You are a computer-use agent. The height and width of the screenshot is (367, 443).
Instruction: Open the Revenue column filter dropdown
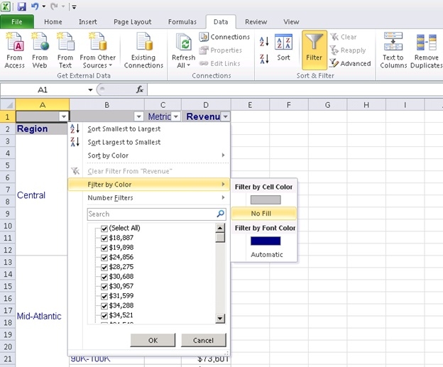click(x=226, y=116)
